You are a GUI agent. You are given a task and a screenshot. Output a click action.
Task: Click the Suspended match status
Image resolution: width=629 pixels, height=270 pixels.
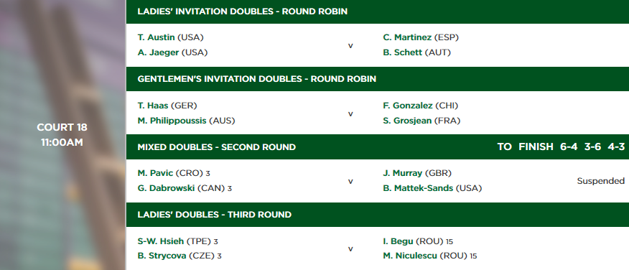pyautogui.click(x=600, y=181)
